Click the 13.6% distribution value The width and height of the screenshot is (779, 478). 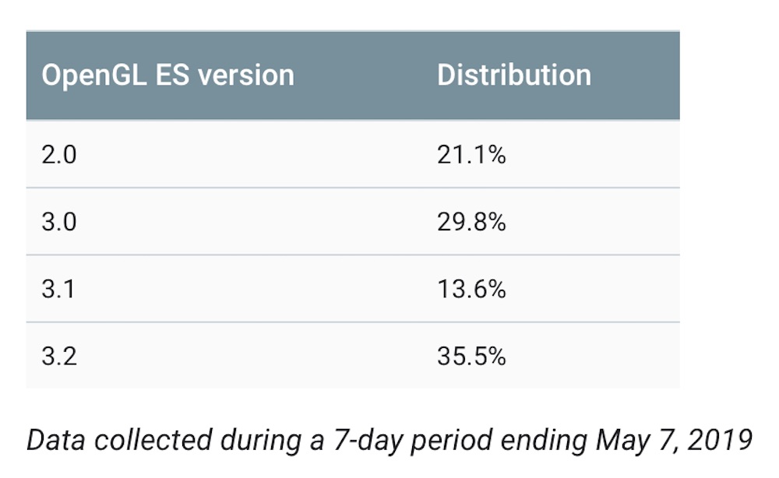point(471,289)
